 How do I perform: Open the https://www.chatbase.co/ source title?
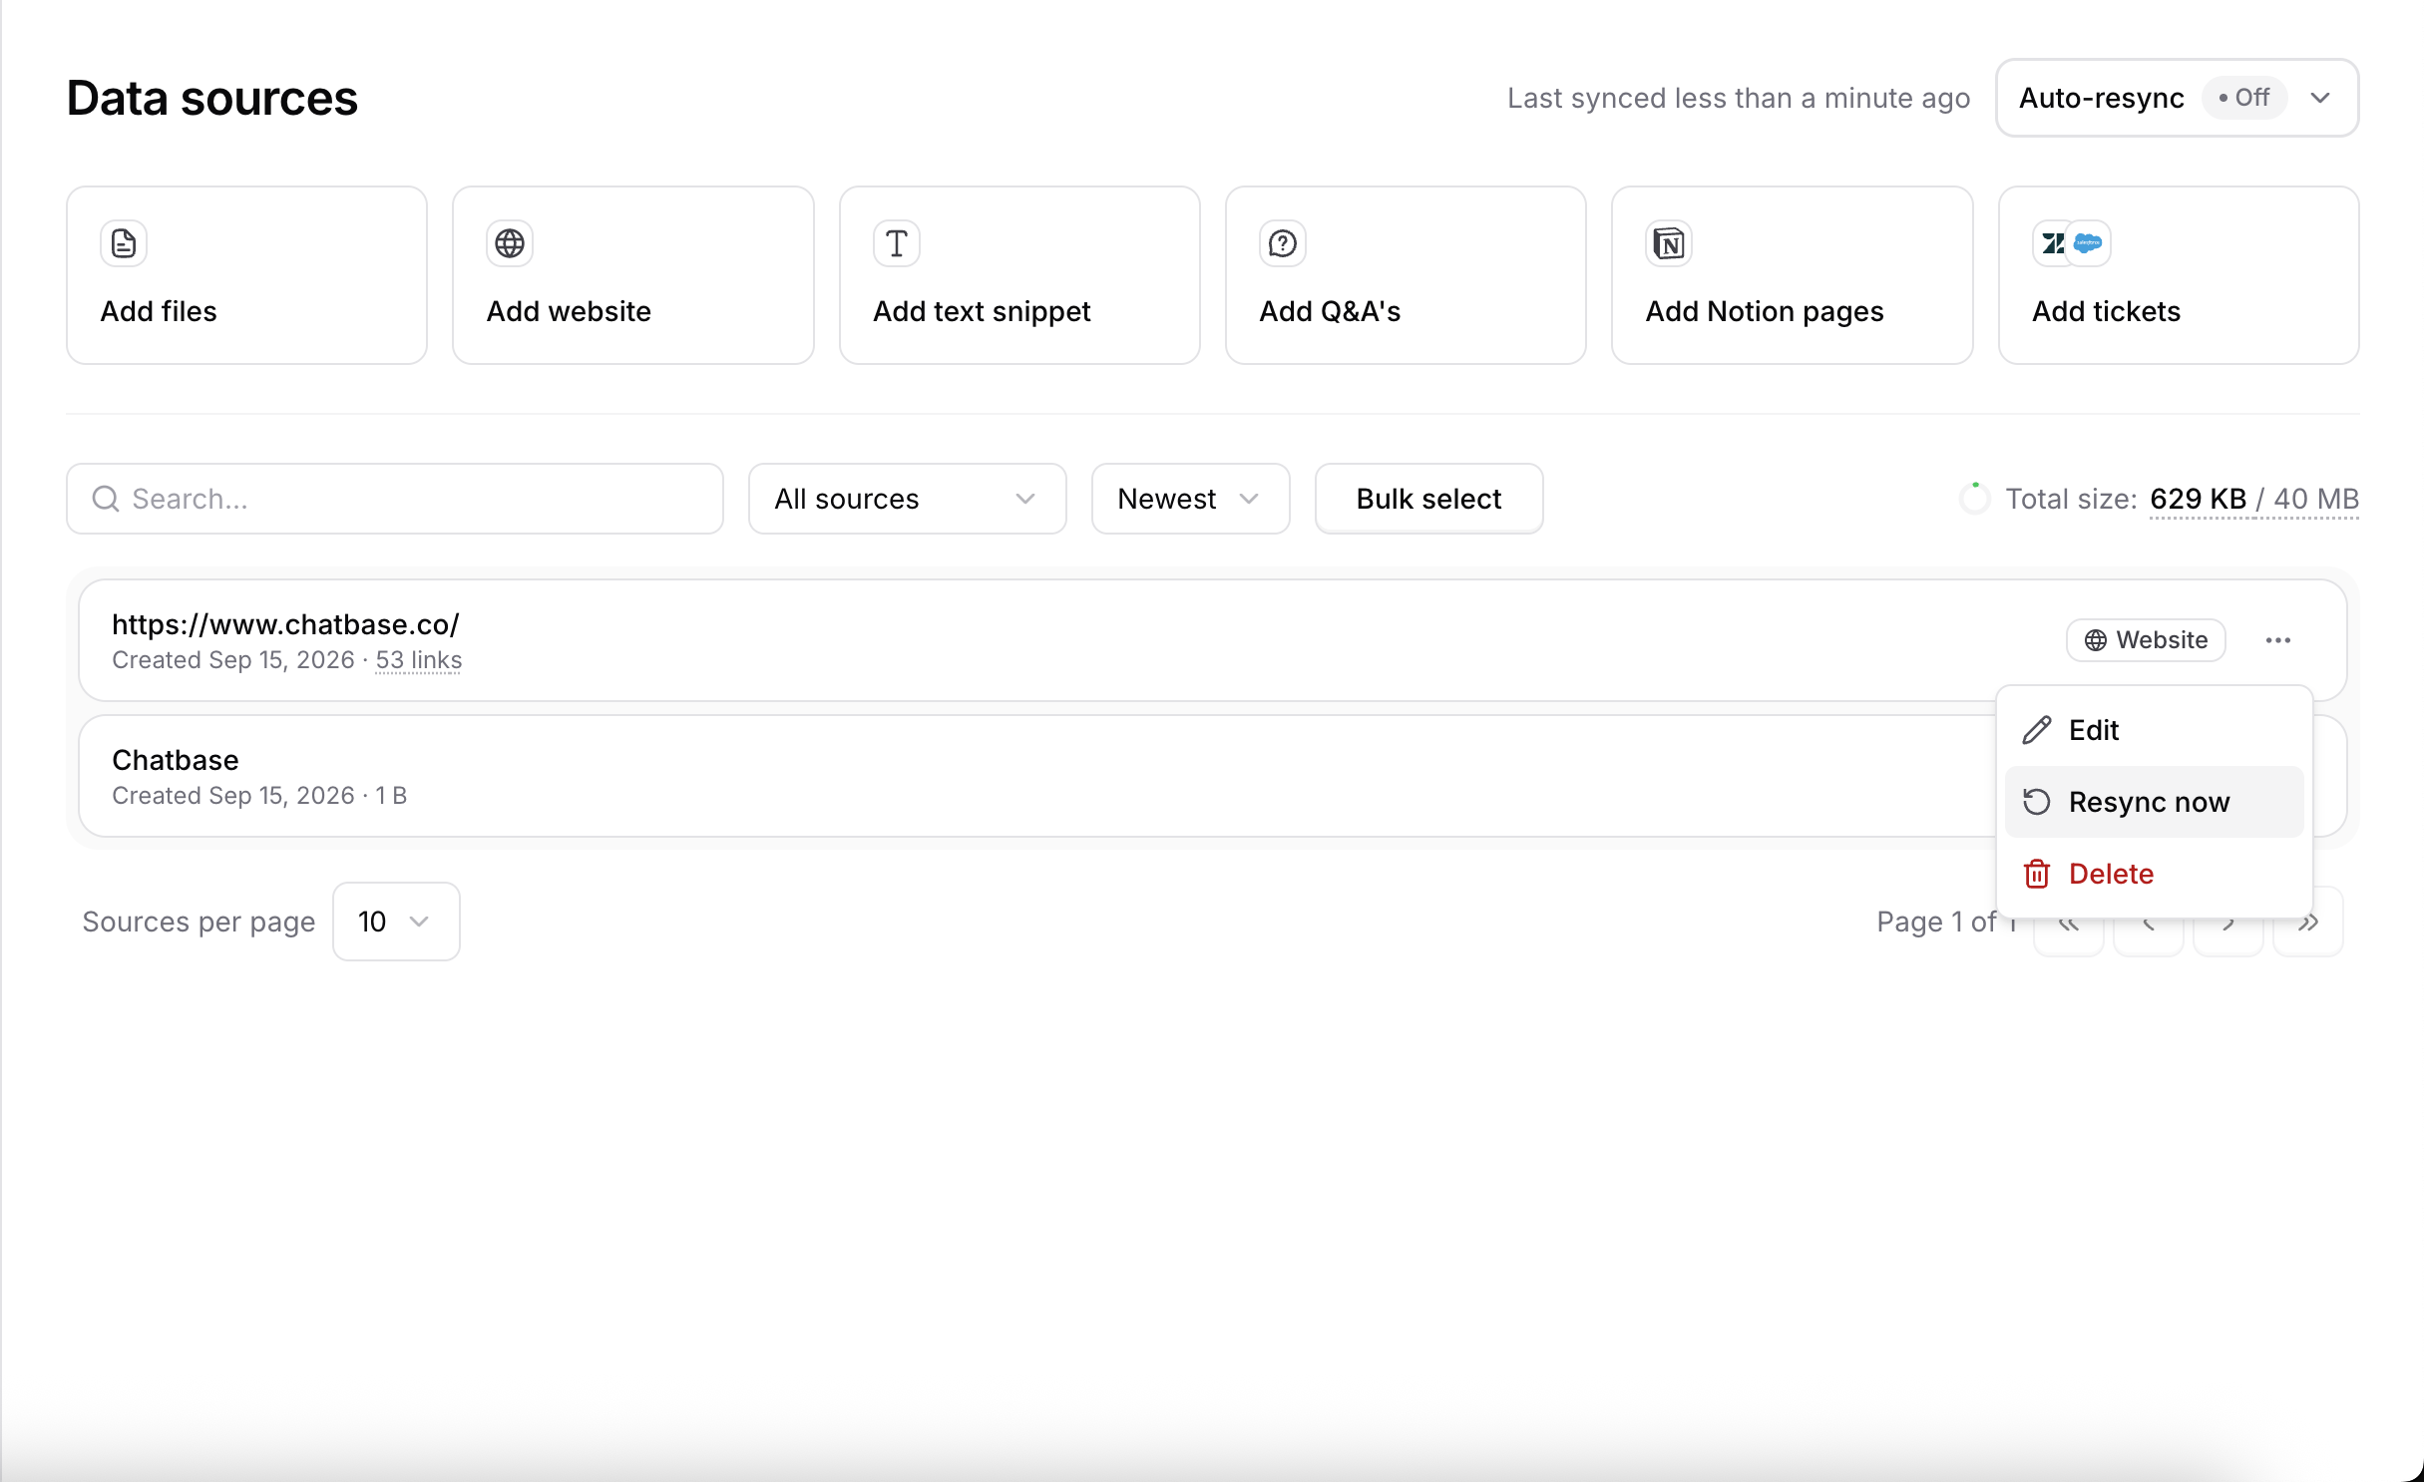285,624
